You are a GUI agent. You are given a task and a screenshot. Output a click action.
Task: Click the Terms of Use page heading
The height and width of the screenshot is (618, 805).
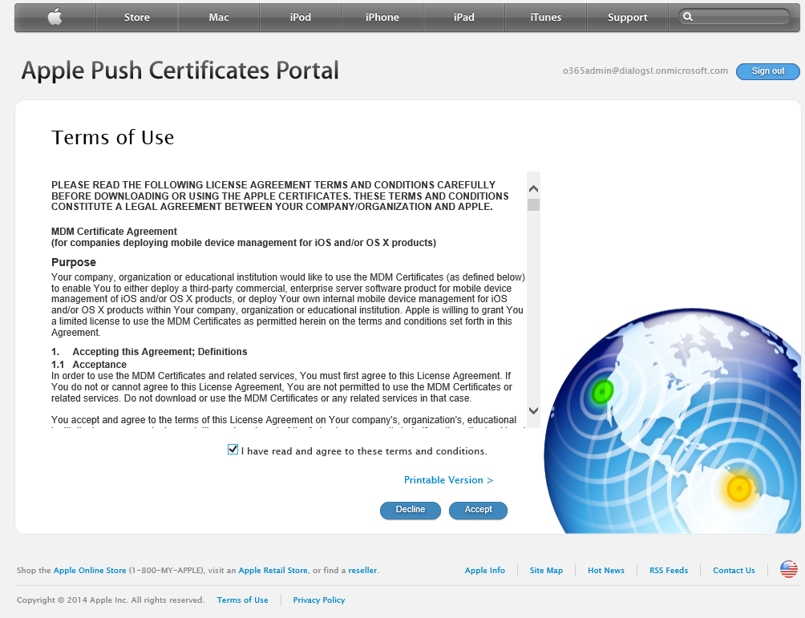click(x=113, y=138)
